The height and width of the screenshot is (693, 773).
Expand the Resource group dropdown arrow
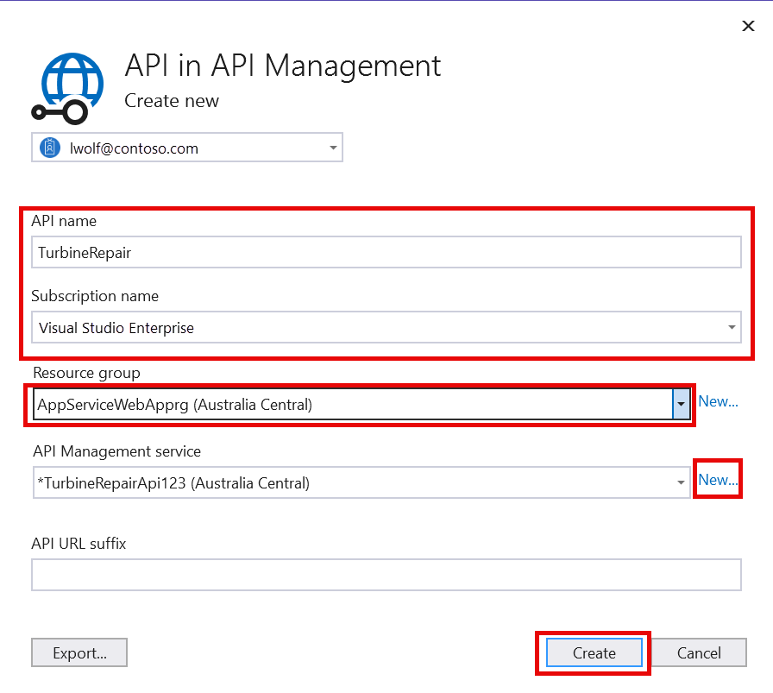tap(681, 402)
